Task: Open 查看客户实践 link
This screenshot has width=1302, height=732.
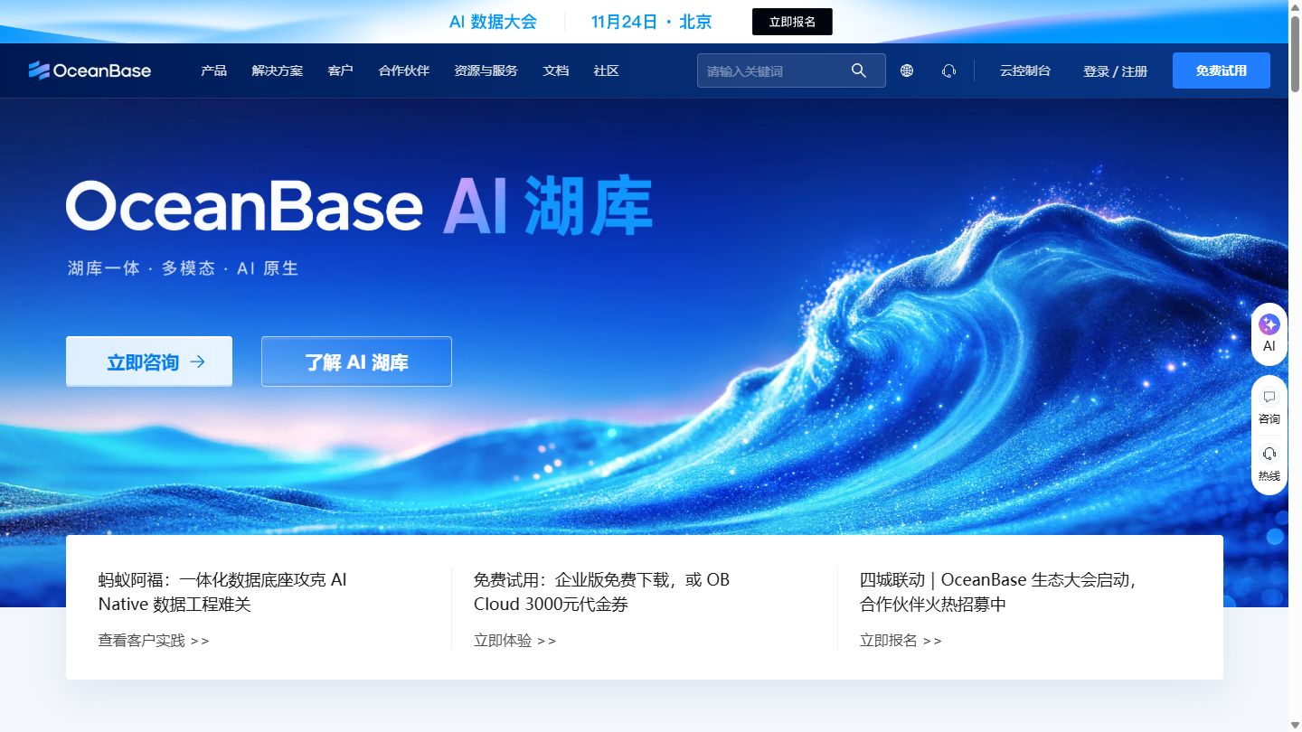Action: [154, 641]
